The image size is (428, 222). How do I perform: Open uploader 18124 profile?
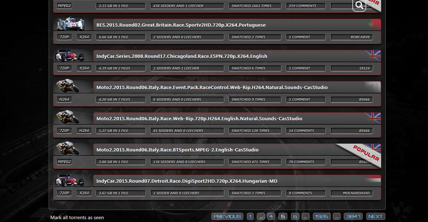point(352,68)
